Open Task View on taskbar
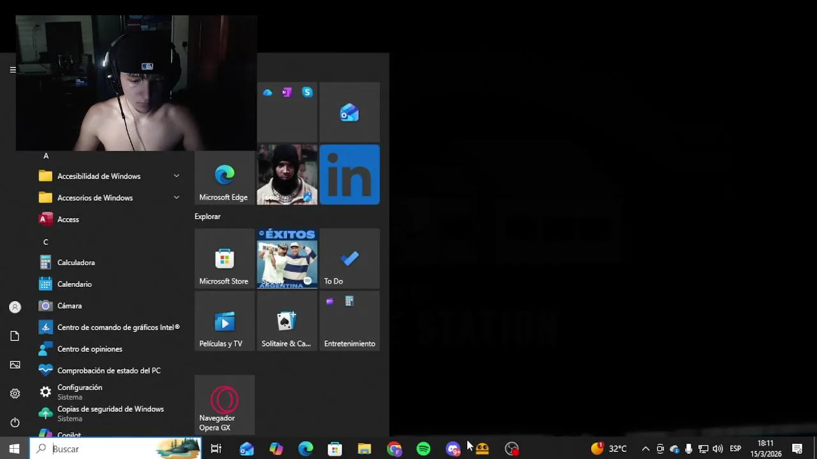The width and height of the screenshot is (817, 459). (x=216, y=449)
